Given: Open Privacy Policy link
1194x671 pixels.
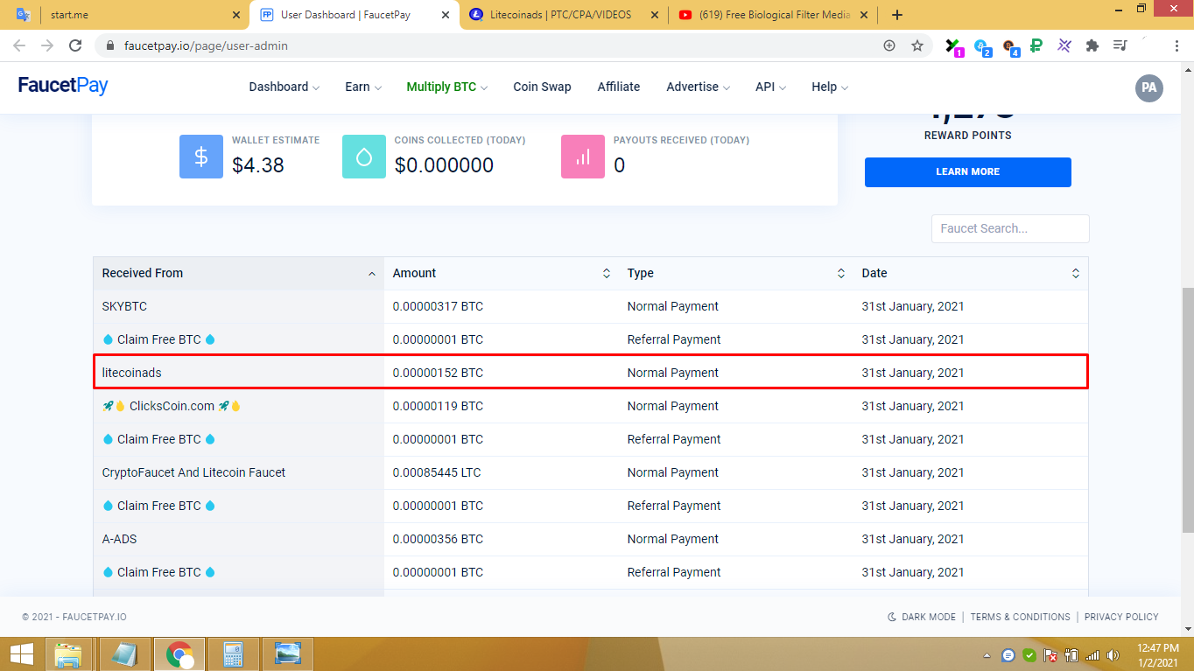Looking at the screenshot, I should (x=1121, y=617).
